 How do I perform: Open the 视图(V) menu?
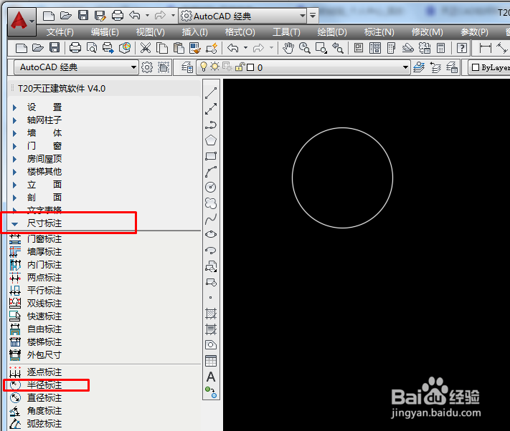(x=150, y=32)
